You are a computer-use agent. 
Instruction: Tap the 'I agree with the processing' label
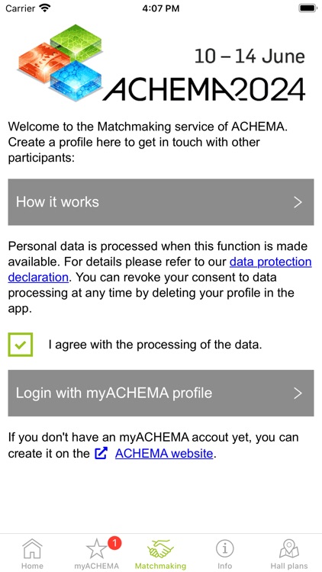pyautogui.click(x=155, y=345)
